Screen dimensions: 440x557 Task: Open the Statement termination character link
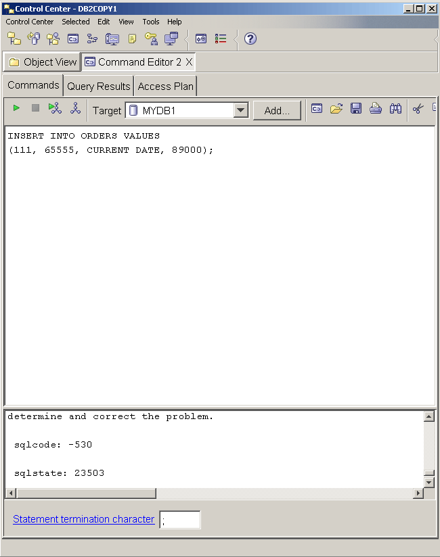click(x=83, y=519)
